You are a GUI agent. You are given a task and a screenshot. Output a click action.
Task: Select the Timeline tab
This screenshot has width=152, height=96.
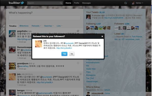pos(13,26)
